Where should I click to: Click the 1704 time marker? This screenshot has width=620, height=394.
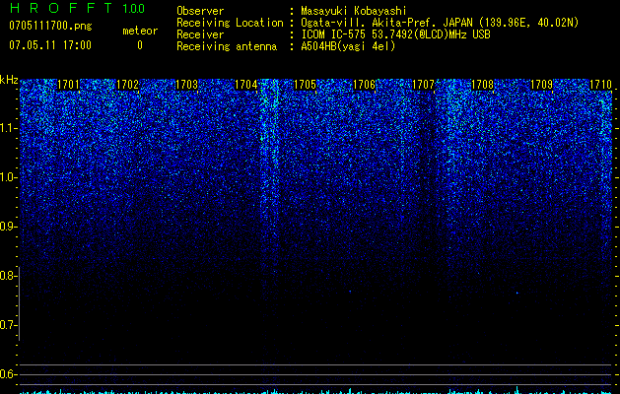tap(245, 85)
